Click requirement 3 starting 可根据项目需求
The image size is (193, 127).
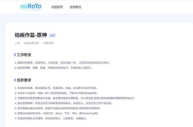point(75,98)
